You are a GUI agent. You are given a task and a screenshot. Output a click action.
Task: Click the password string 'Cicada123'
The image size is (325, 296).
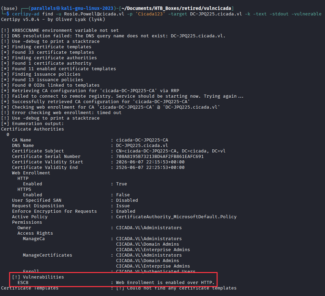(x=150, y=14)
